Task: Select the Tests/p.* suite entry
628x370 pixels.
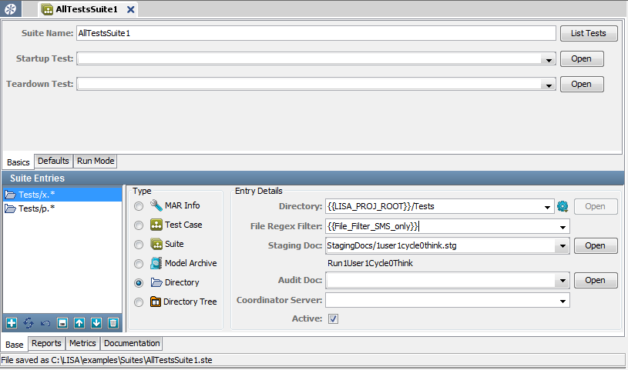Action: (x=62, y=208)
